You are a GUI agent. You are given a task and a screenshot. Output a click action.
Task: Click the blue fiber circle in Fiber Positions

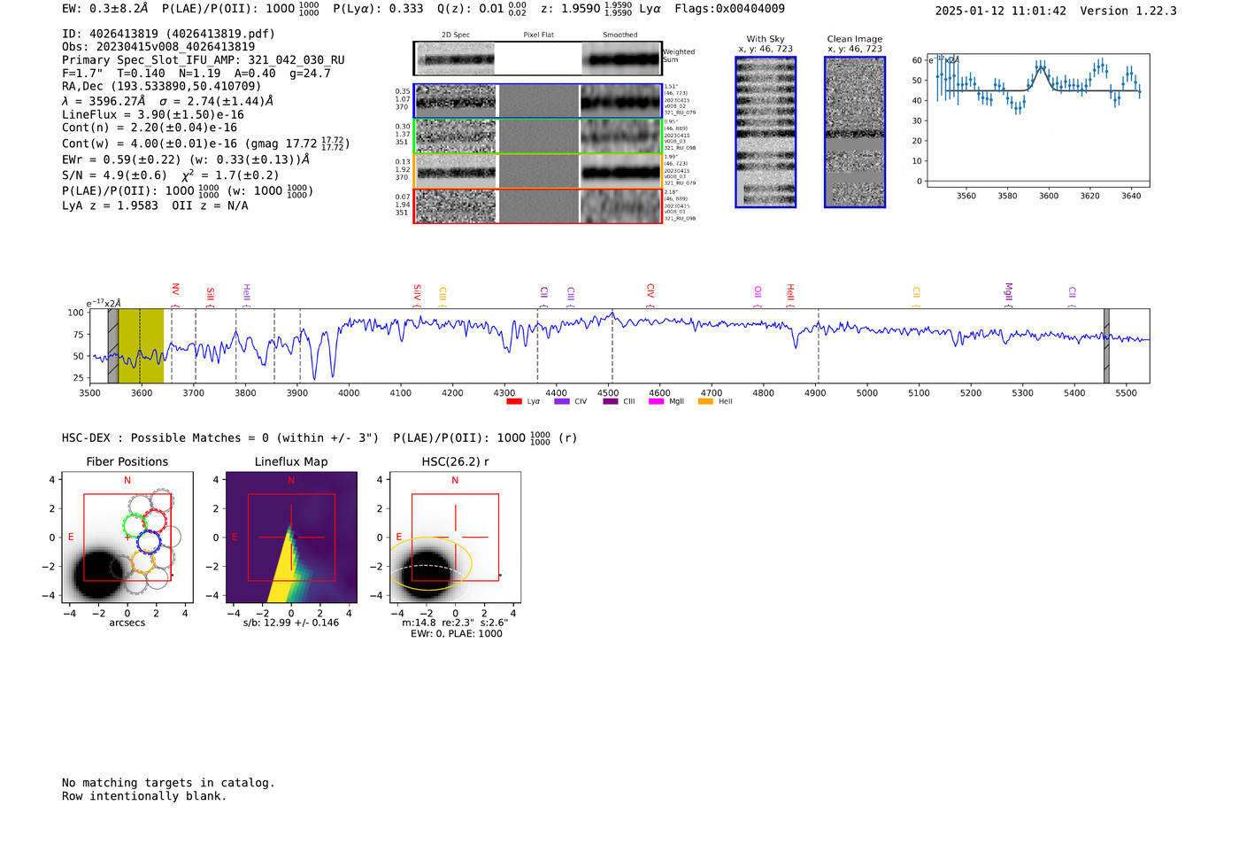pyautogui.click(x=149, y=541)
